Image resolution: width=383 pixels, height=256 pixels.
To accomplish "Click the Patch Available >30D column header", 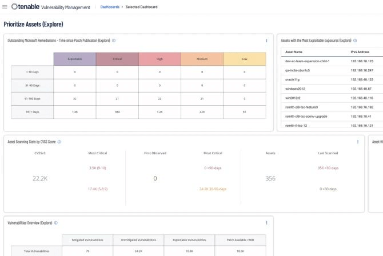I will 240,240.
